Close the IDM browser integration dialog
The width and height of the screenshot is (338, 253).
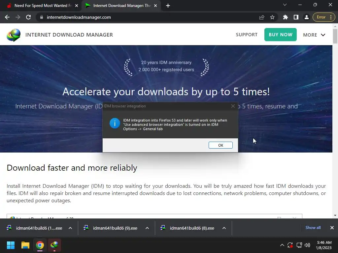coord(233,106)
